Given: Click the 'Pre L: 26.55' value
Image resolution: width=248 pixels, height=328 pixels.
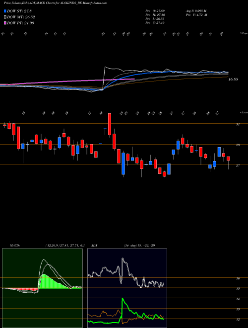Looking at the screenshot, I should coord(155,19).
